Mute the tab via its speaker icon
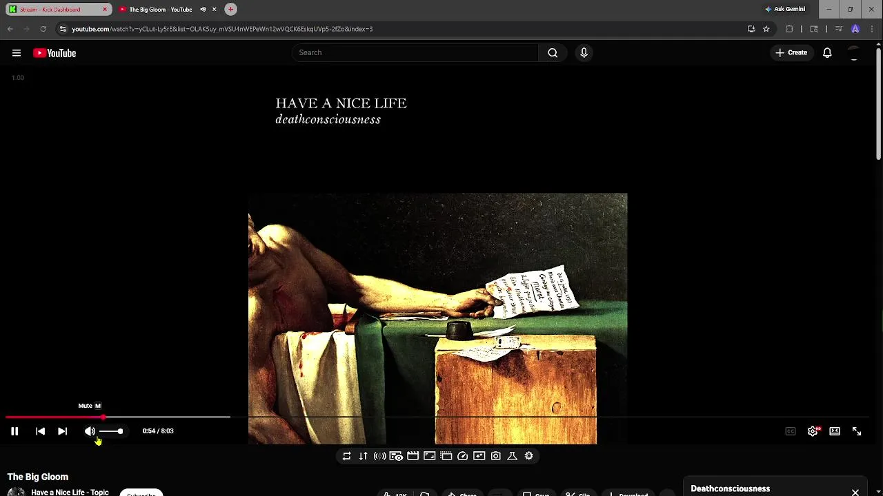 click(203, 10)
